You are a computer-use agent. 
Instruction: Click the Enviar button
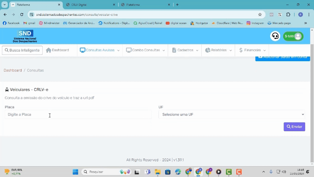(294, 127)
